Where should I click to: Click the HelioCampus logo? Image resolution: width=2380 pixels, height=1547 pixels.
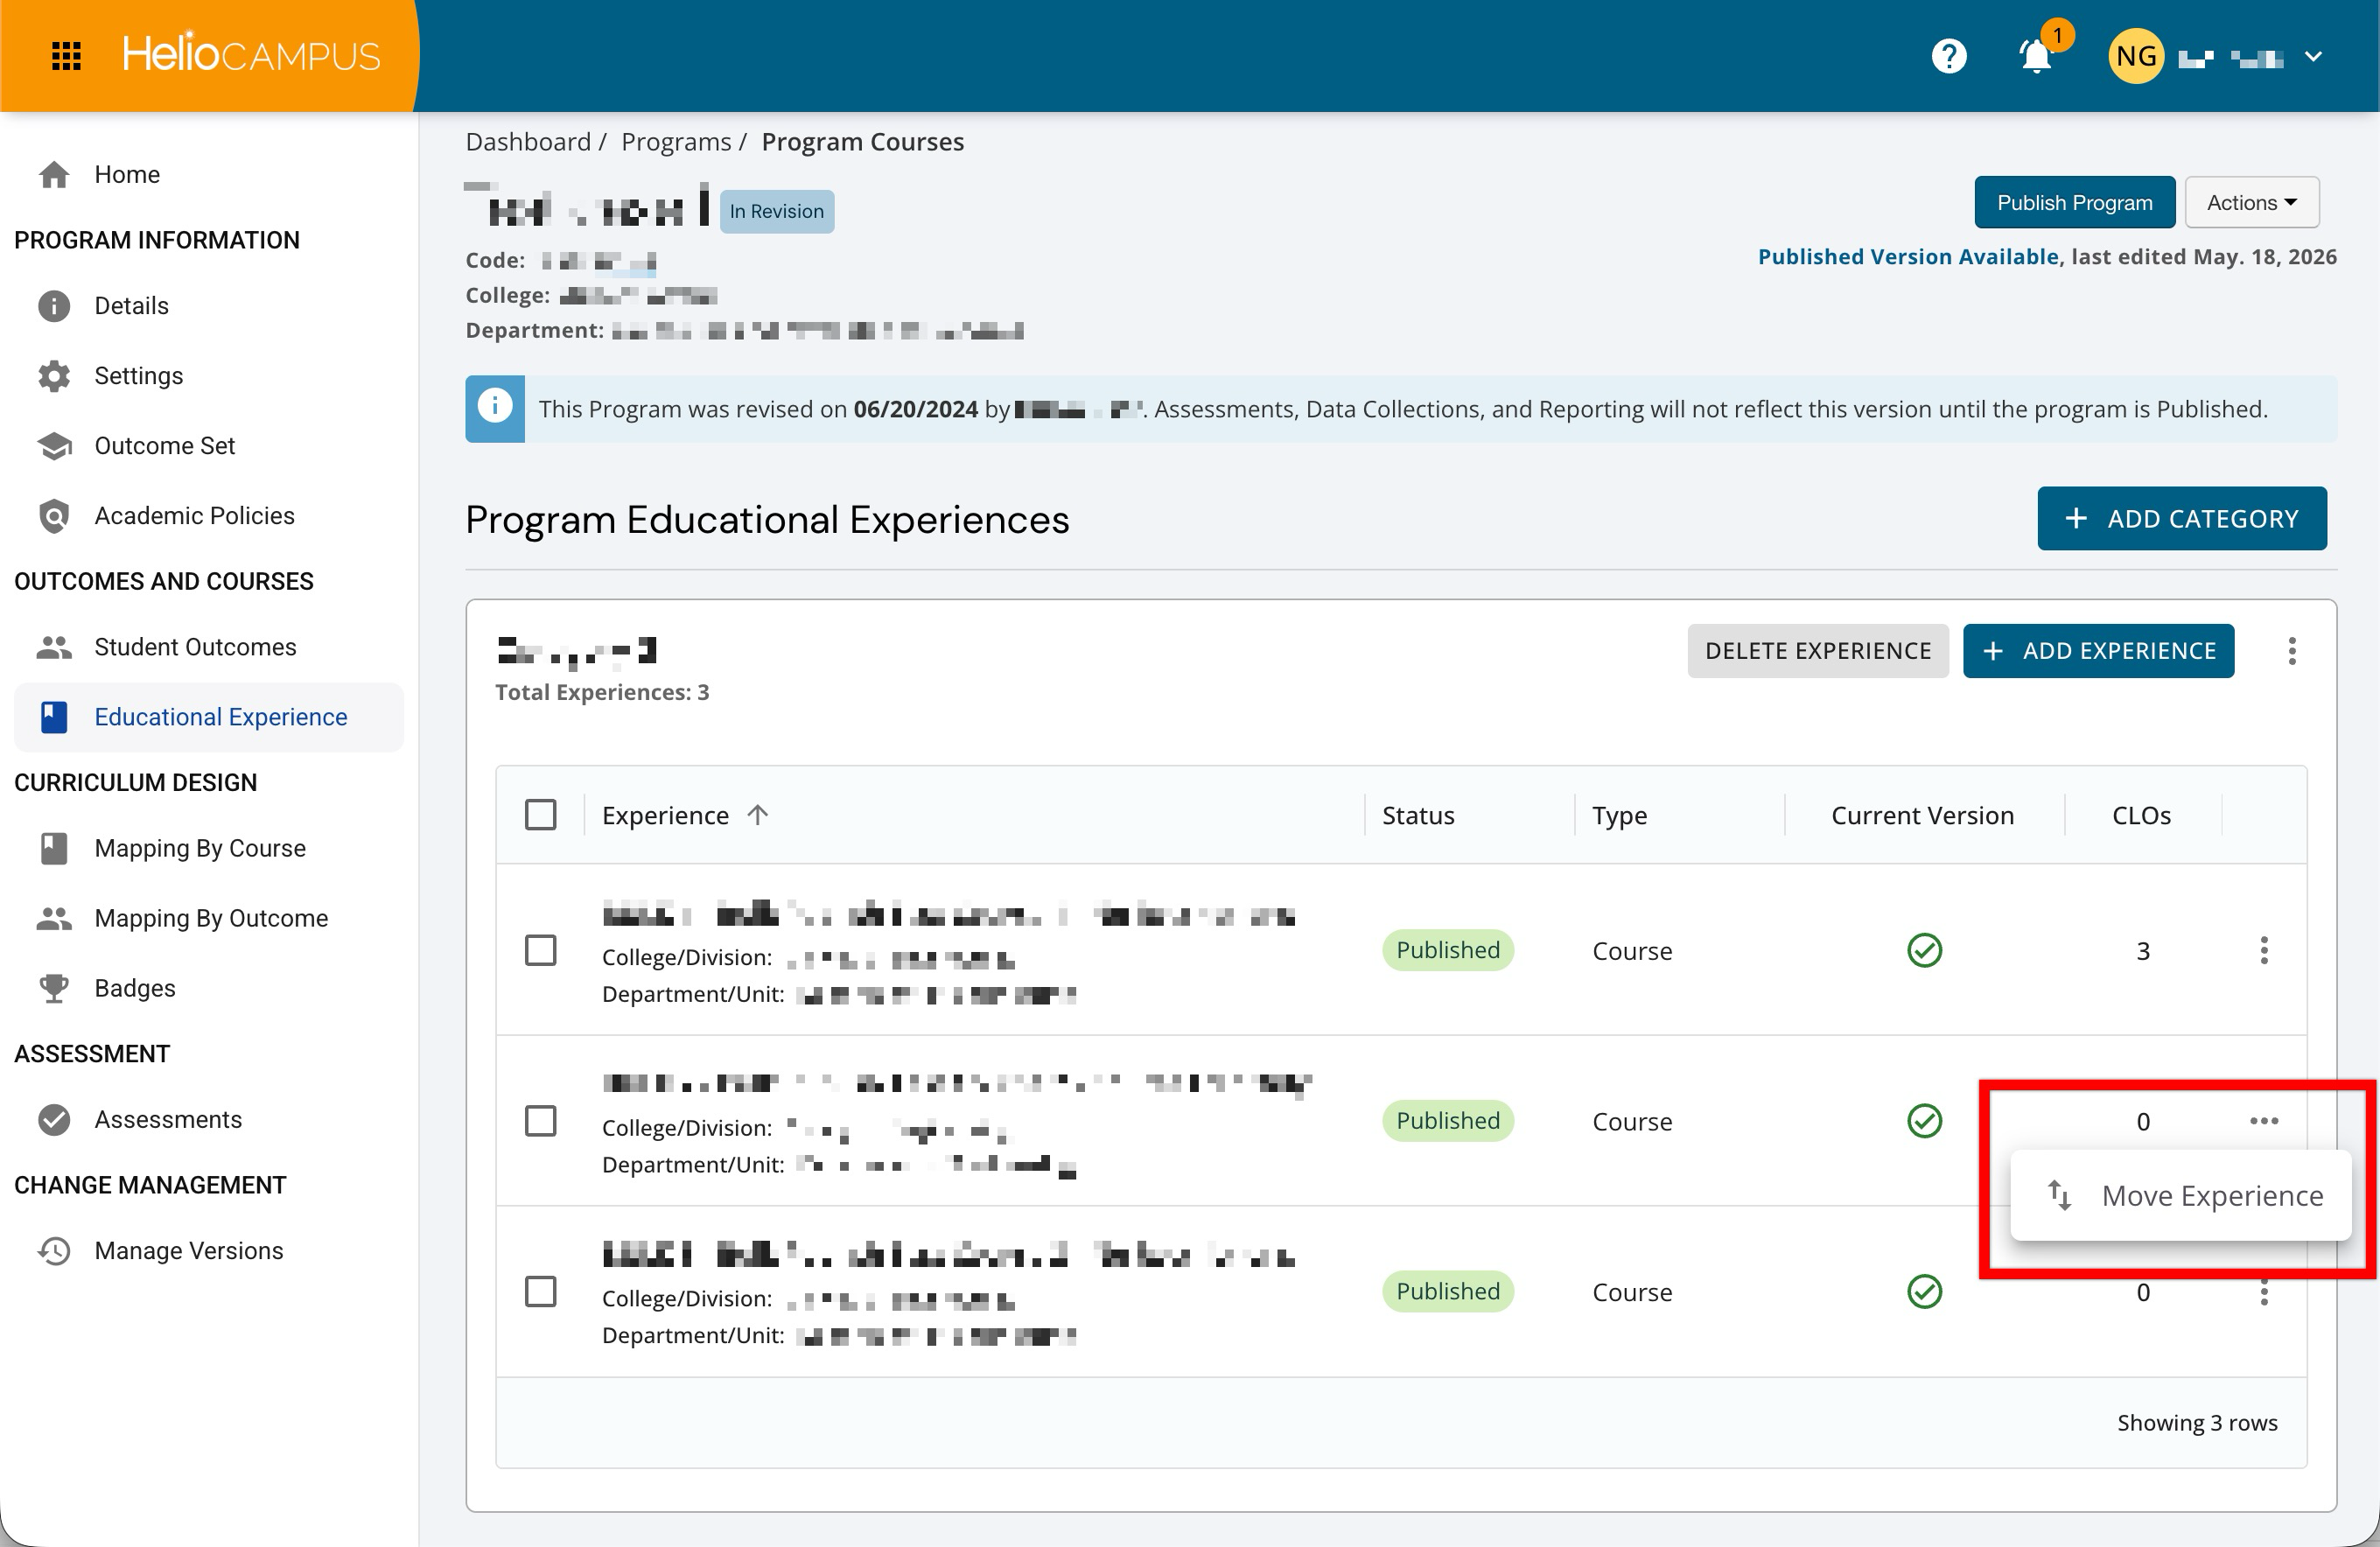pyautogui.click(x=251, y=54)
